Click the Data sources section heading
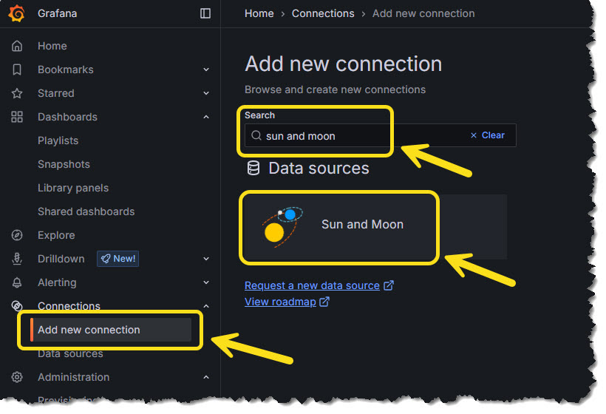Viewport: 606px width, 414px height. point(319,168)
